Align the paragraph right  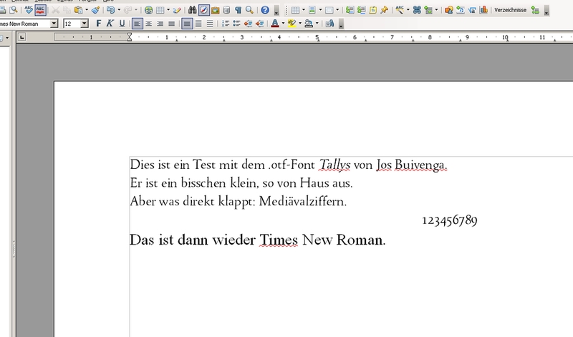160,24
